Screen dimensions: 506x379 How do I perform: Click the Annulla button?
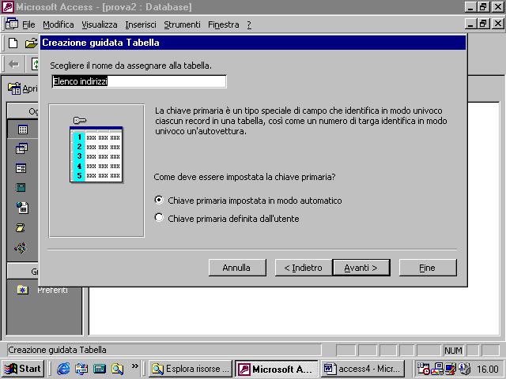[237, 268]
